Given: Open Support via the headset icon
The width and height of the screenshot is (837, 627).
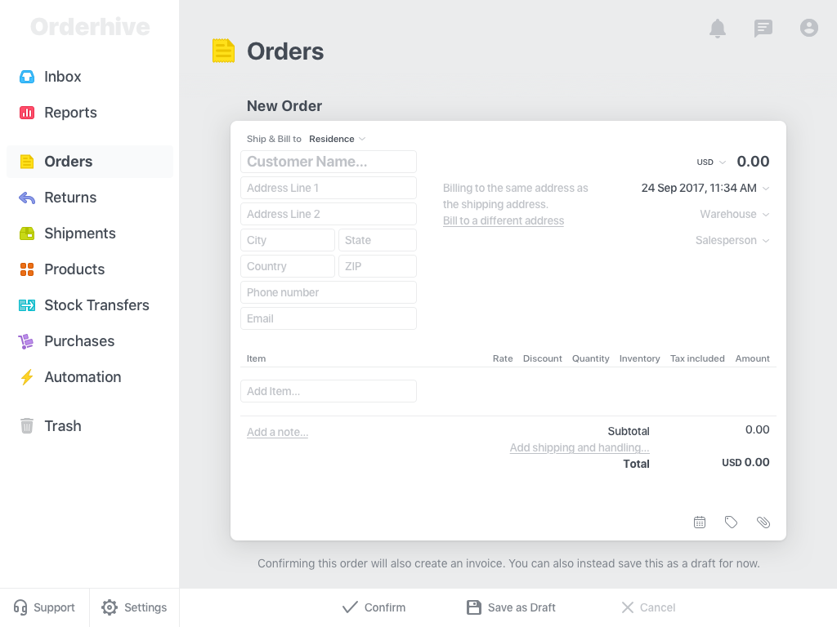Looking at the screenshot, I should click(21, 607).
